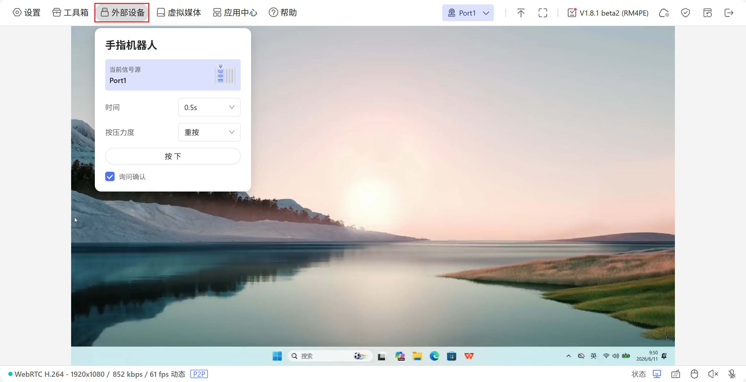The width and height of the screenshot is (746, 382).
Task: Open version info V1.8.1 beta2 (RM4PE)
Action: [614, 13]
